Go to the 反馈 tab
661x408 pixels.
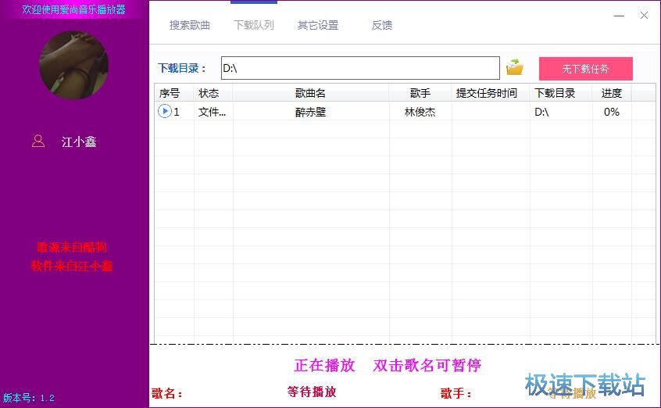click(x=382, y=25)
